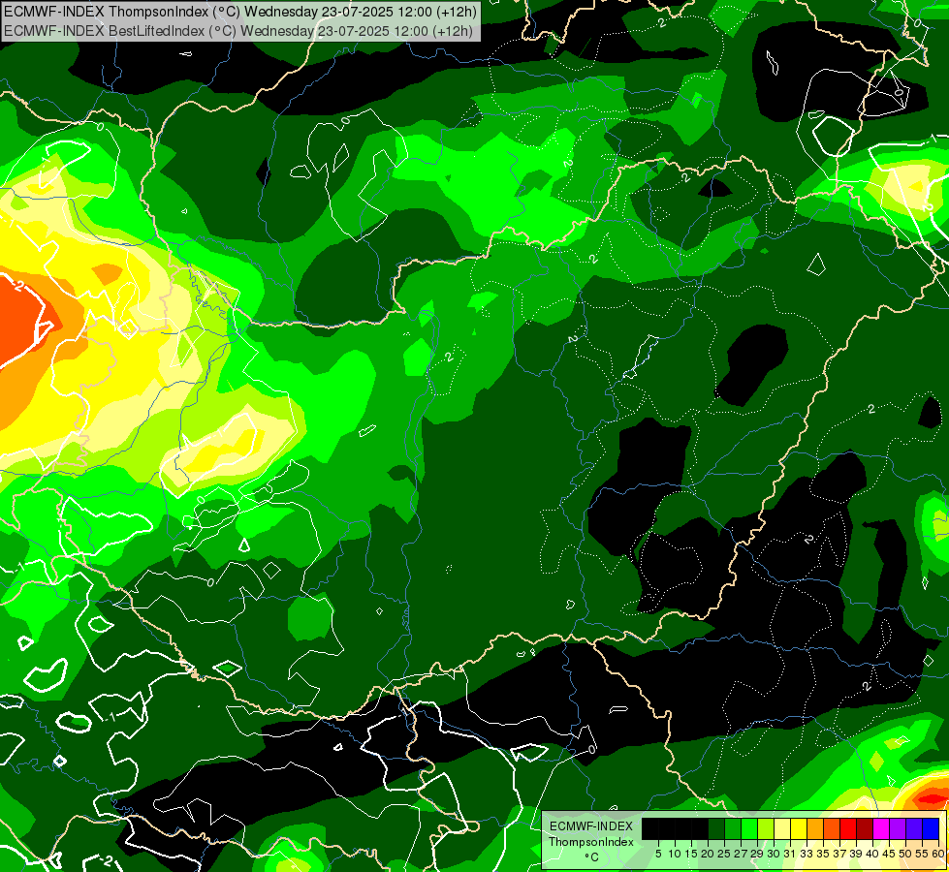Click the legend's ThompsonIndex label
This screenshot has height=872, width=949.
coord(591,842)
